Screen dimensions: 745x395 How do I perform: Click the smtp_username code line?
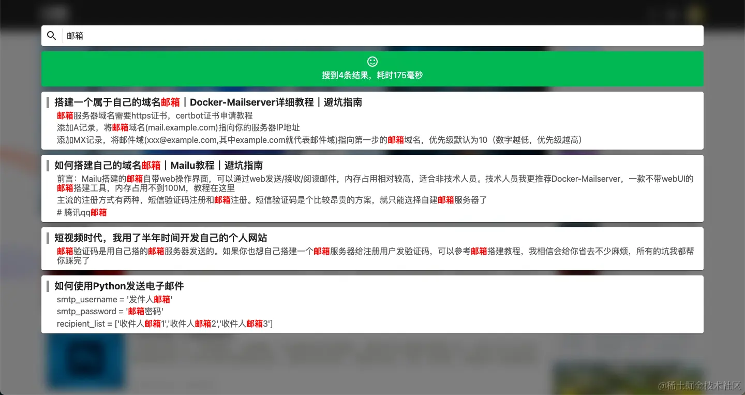click(114, 299)
